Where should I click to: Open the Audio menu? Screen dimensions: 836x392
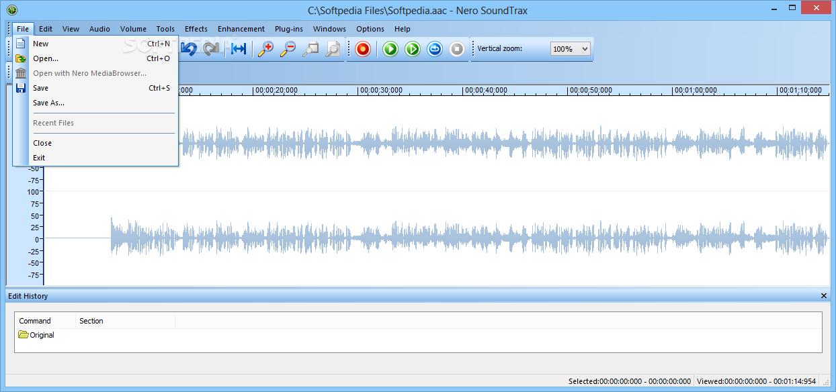99,29
